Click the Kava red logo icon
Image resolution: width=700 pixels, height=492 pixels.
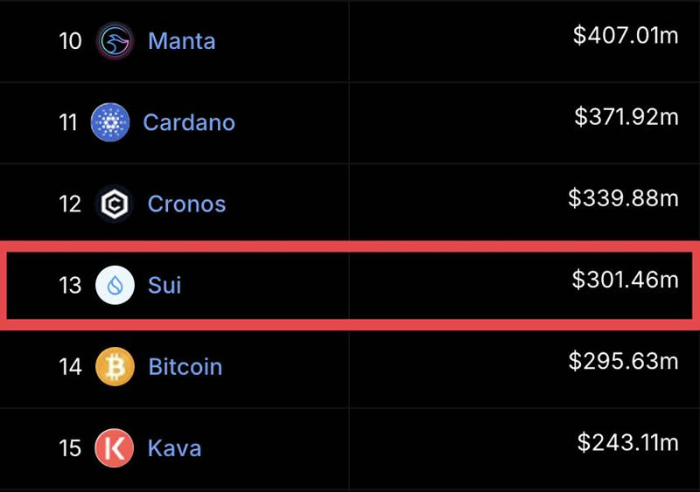click(x=115, y=447)
